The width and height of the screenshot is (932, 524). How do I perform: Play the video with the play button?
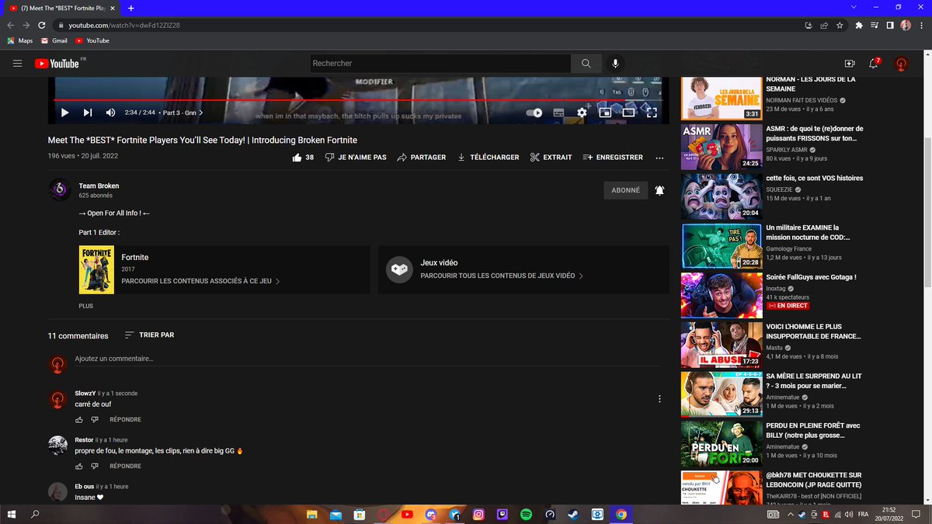click(64, 113)
